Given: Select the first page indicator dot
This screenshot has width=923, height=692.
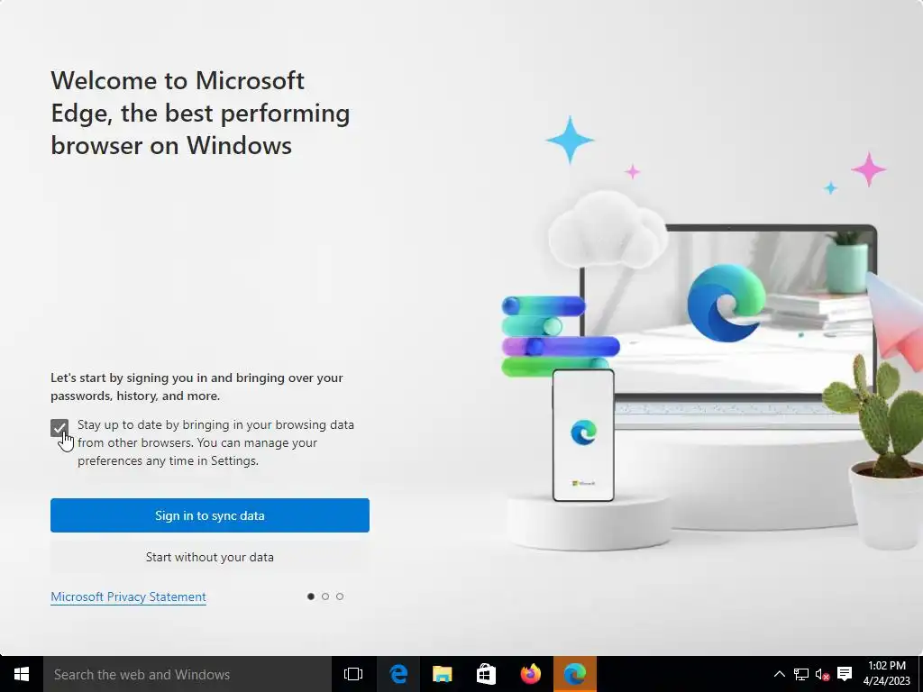Looking at the screenshot, I should [x=311, y=596].
